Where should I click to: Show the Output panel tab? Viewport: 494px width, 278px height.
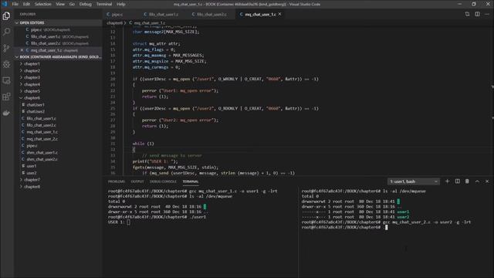[x=137, y=181]
